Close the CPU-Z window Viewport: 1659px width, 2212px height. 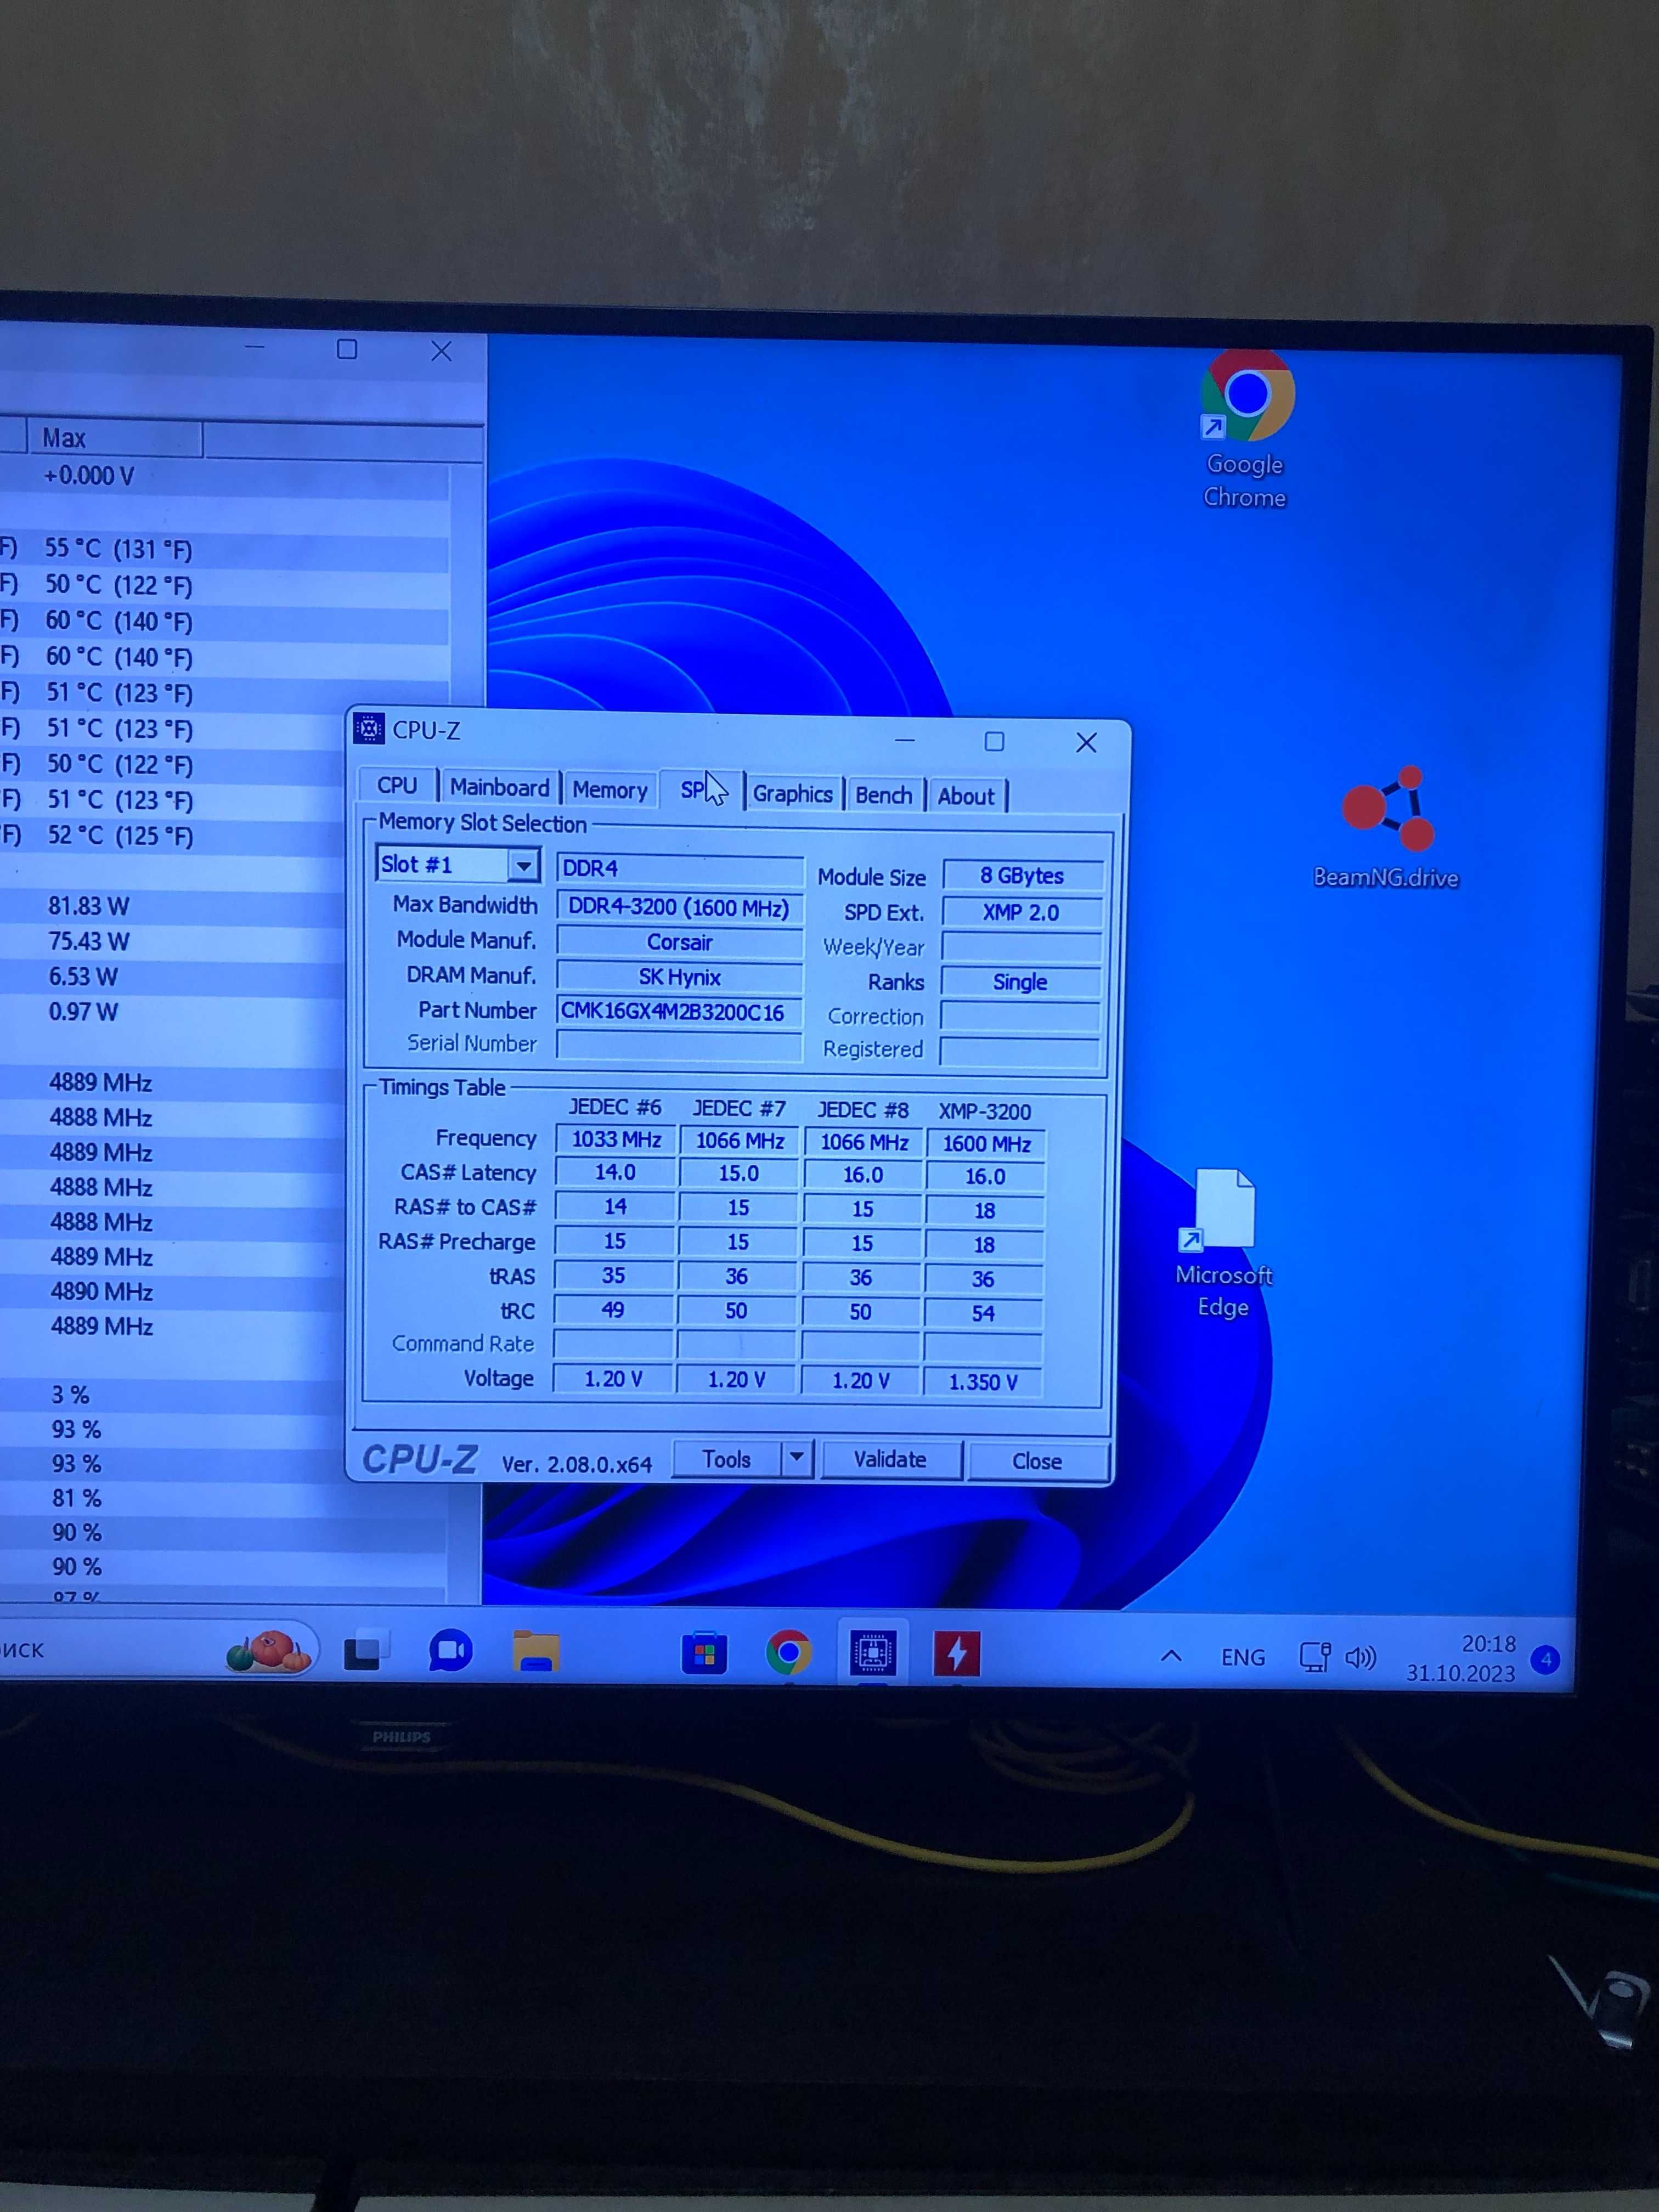point(1086,743)
